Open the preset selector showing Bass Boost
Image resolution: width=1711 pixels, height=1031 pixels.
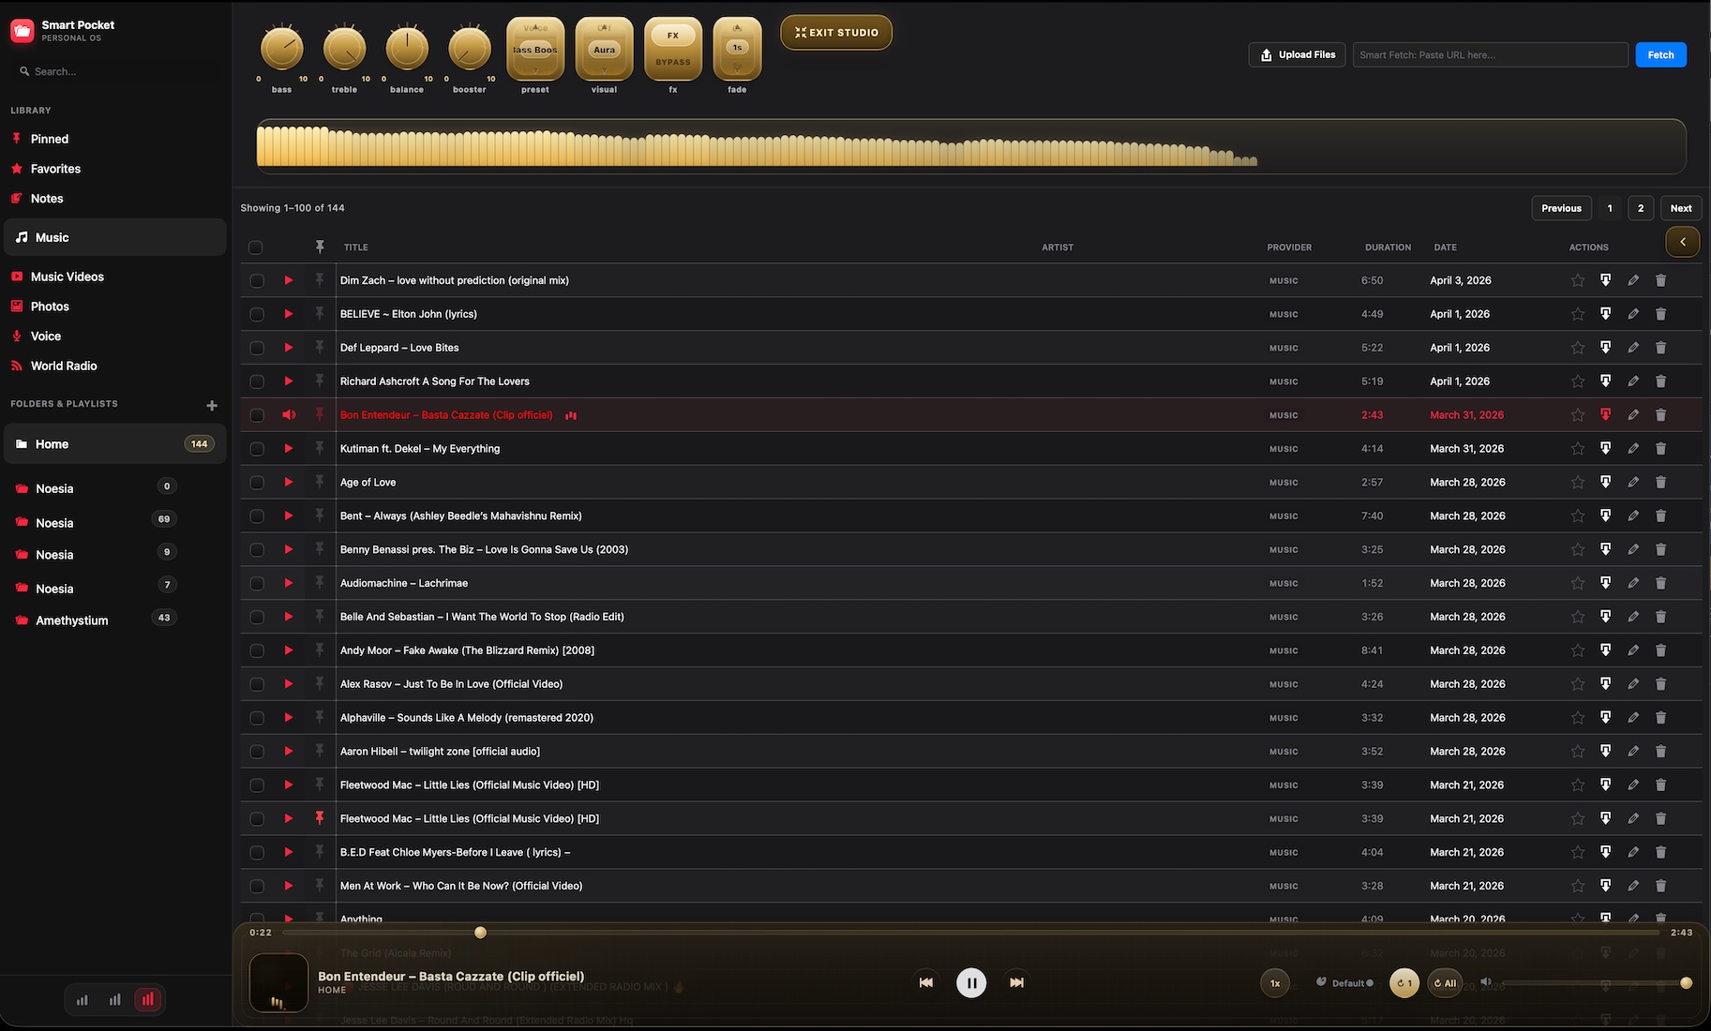point(535,49)
